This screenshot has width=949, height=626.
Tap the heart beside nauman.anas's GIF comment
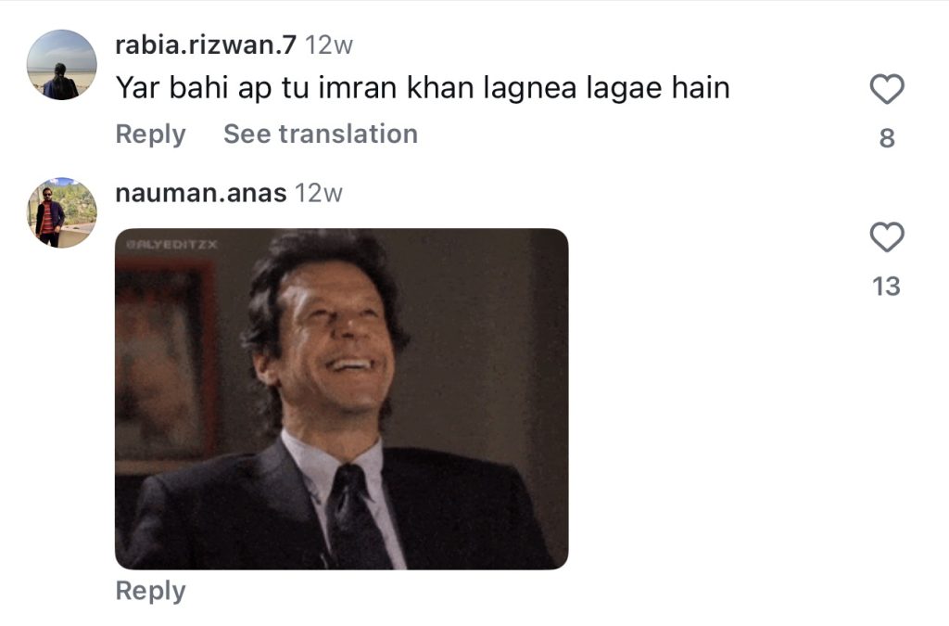click(887, 236)
